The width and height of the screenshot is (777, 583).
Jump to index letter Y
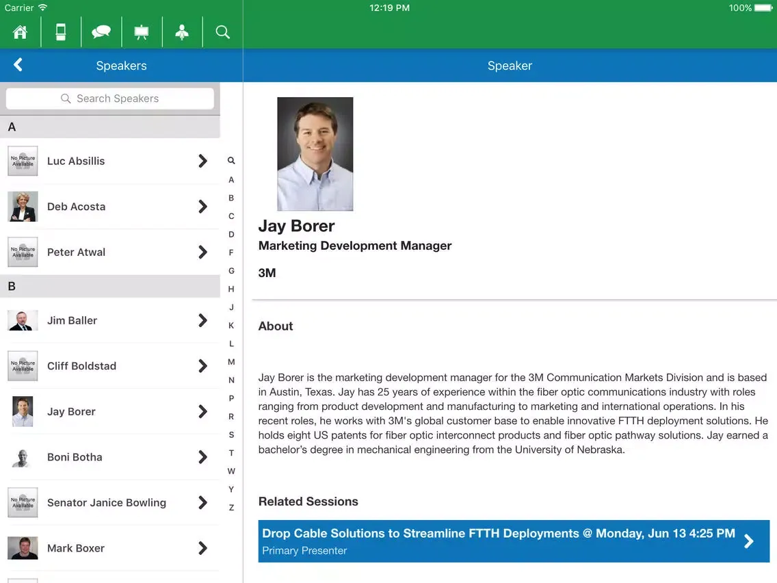(231, 489)
